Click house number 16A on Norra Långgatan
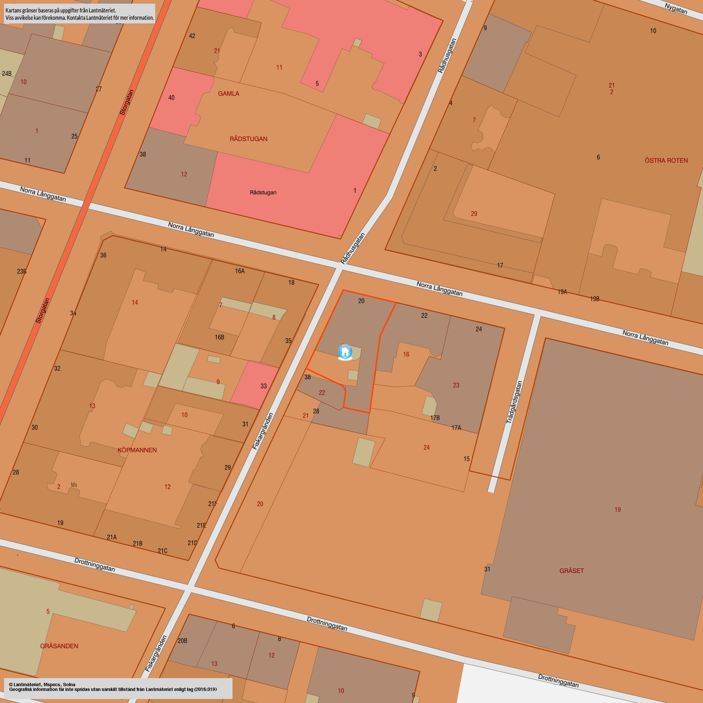703x703 pixels. (239, 271)
